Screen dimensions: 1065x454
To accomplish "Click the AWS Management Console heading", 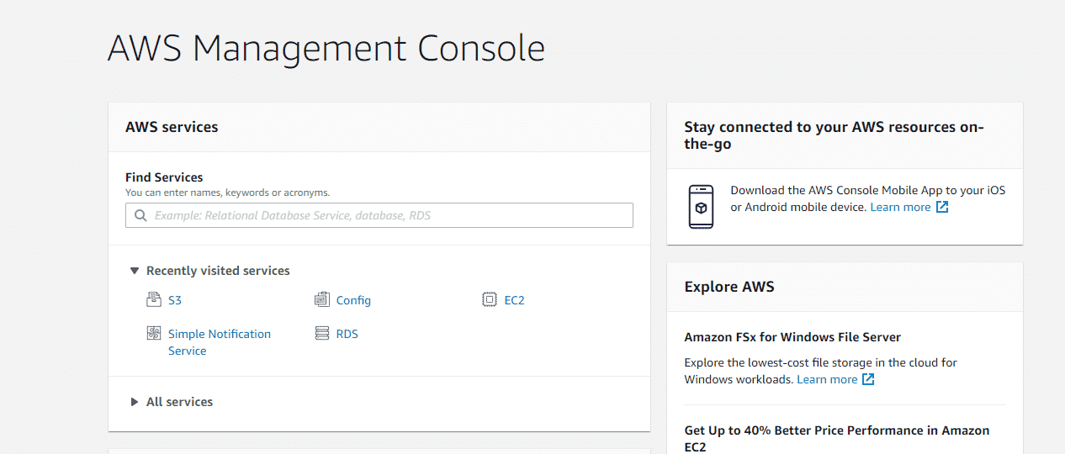I will [x=326, y=49].
